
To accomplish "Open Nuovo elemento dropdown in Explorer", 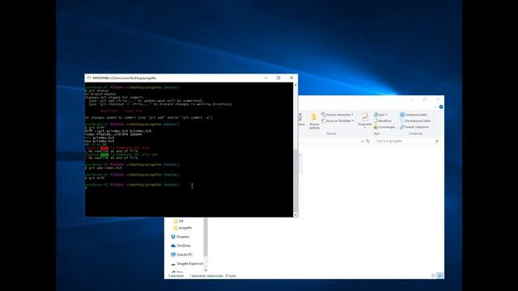I will click(338, 115).
